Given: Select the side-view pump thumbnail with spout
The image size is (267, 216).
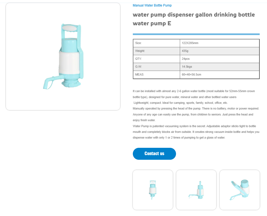Looking at the screenshot, I should tap(196, 190).
